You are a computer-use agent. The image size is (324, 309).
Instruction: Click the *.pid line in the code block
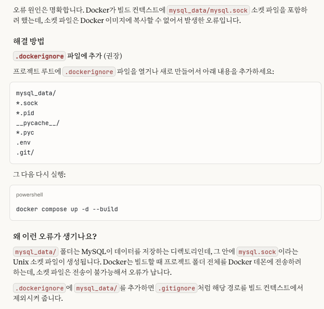pos(25,113)
